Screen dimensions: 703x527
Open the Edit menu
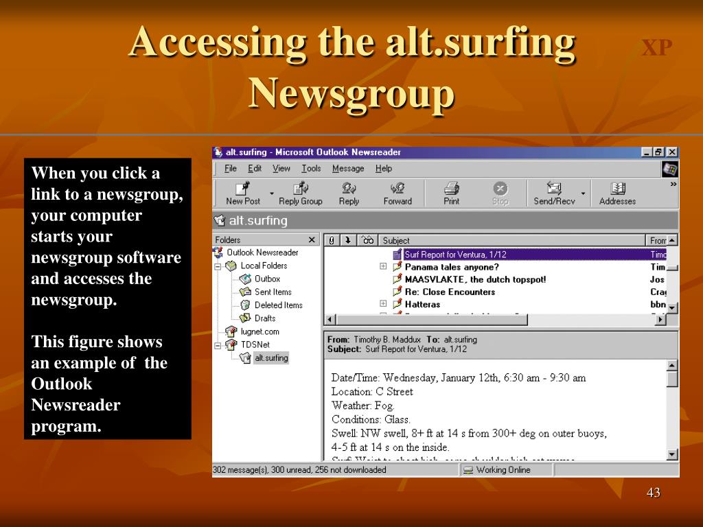tap(255, 169)
